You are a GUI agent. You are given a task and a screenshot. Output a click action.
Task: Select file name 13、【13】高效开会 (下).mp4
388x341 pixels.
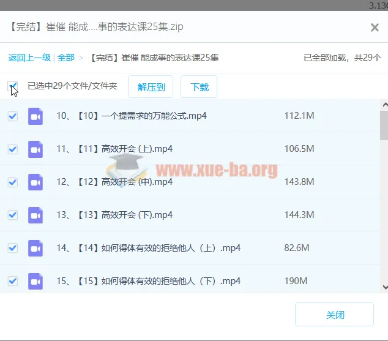(114, 215)
